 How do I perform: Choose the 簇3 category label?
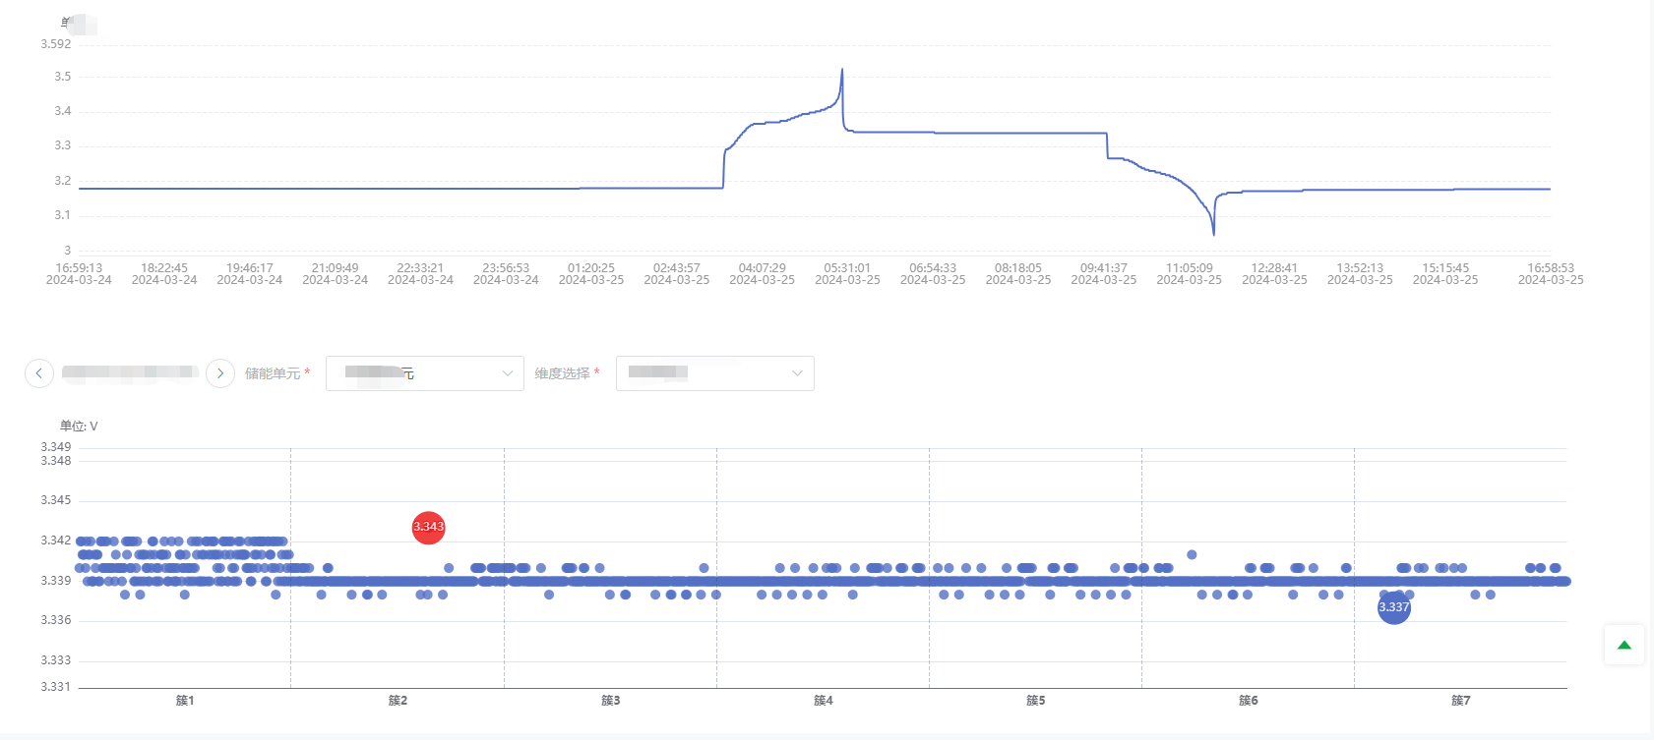point(610,701)
